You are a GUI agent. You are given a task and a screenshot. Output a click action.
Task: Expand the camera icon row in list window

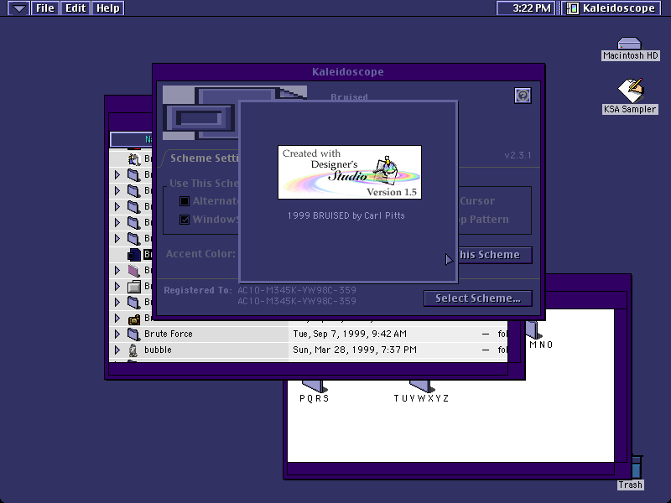117,318
